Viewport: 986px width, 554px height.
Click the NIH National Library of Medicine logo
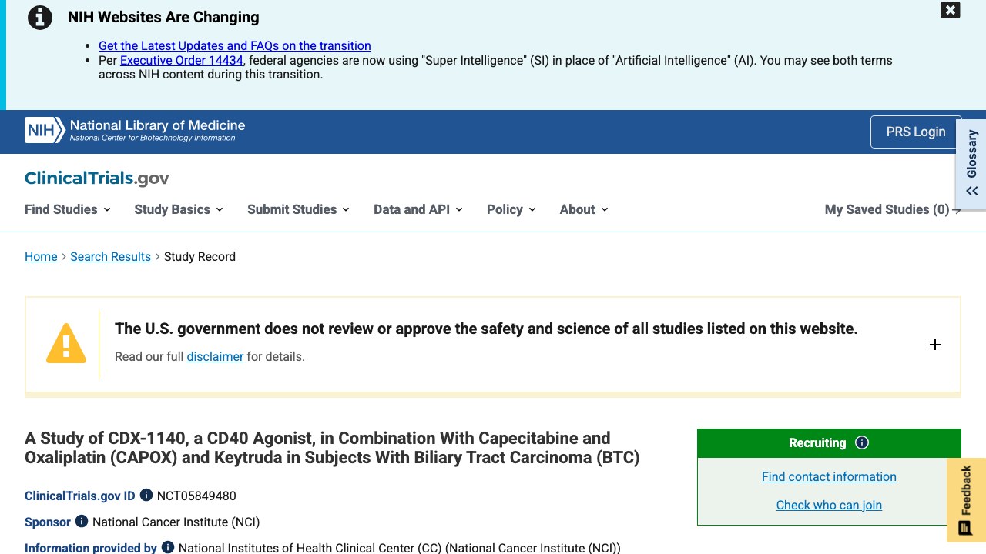135,130
